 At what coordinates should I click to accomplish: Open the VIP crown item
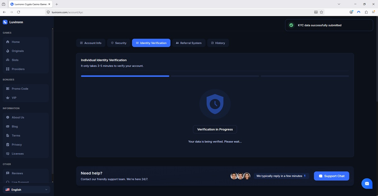[x=26, y=98]
